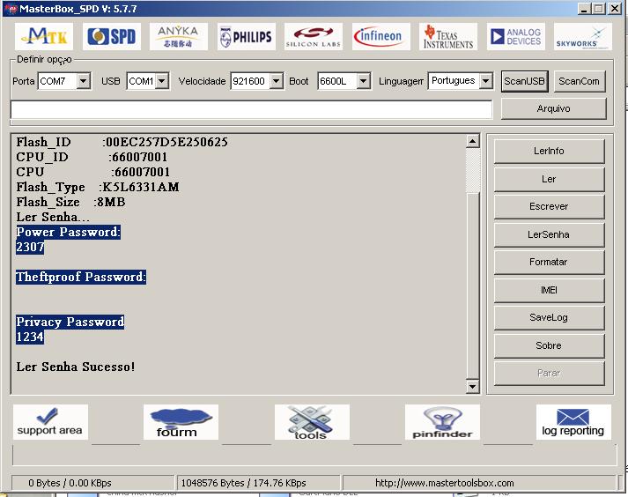Click the mastertoolsbox.com URL in status bar
628x497 pixels.
tap(445, 483)
